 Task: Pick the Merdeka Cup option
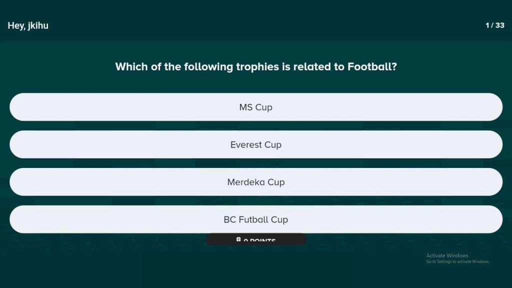pyautogui.click(x=256, y=182)
